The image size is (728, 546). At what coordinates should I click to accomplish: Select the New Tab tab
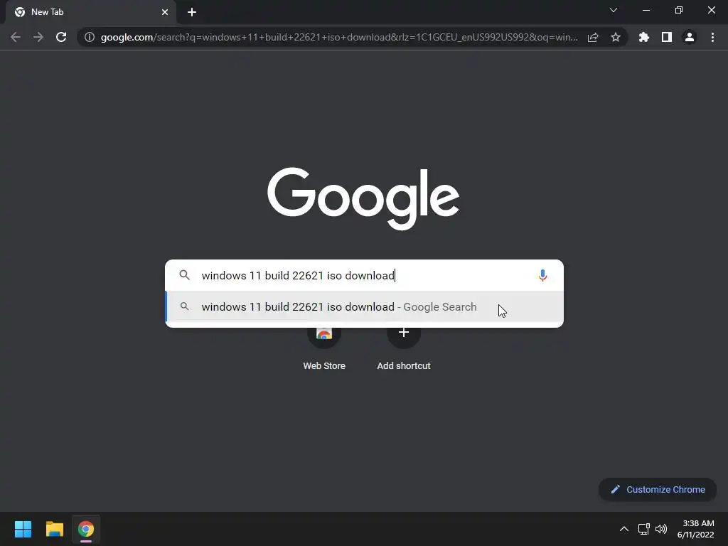click(91, 12)
